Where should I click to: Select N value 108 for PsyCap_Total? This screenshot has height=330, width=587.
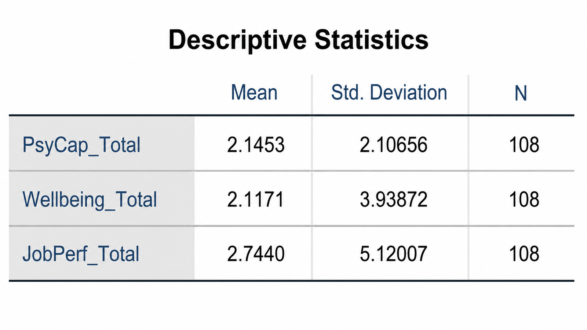point(524,145)
